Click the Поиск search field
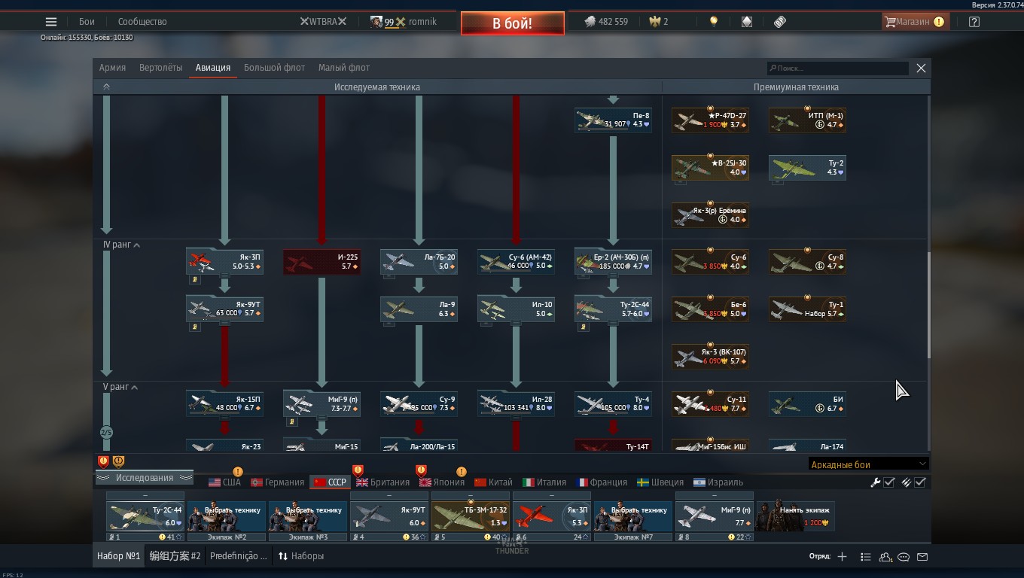Image resolution: width=1024 pixels, height=578 pixels. point(837,68)
